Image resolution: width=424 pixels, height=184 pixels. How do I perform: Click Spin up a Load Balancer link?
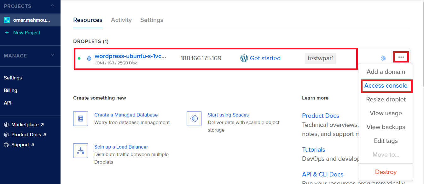pos(121,147)
